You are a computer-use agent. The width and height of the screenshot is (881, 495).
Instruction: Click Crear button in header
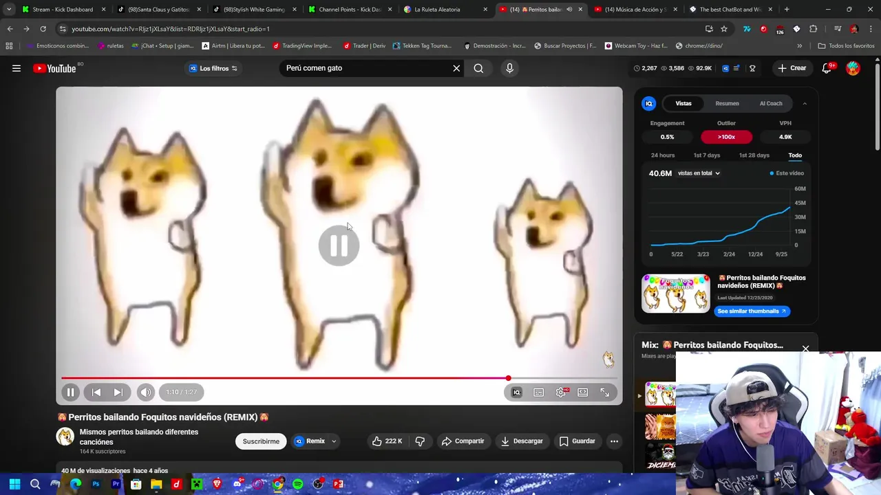[x=792, y=68]
